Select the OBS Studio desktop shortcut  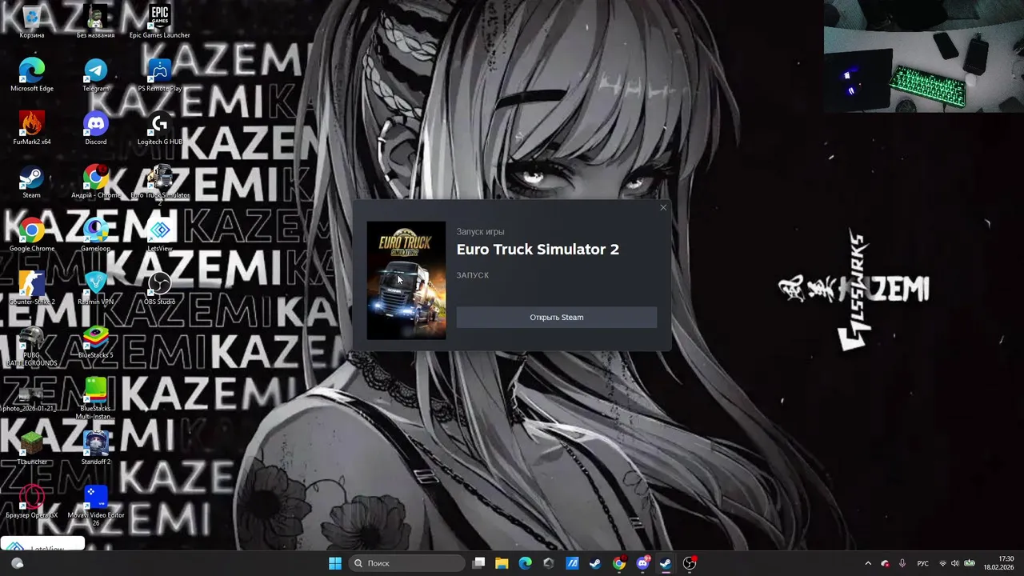tap(160, 288)
